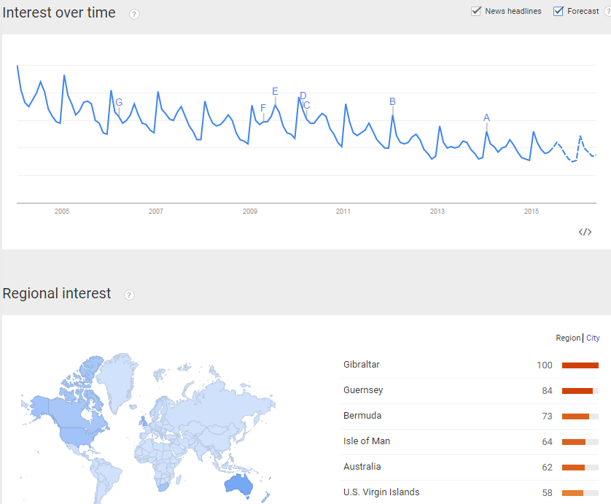Uncheck the News headlines checkbox

(x=476, y=11)
